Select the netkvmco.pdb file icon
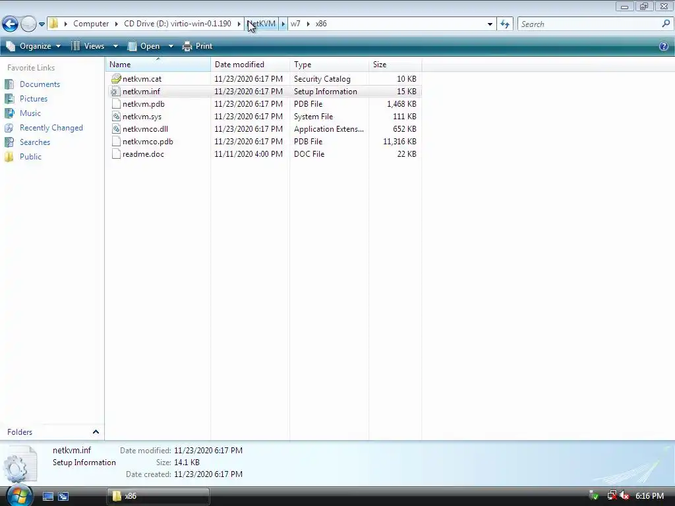The image size is (675, 506). 116,141
